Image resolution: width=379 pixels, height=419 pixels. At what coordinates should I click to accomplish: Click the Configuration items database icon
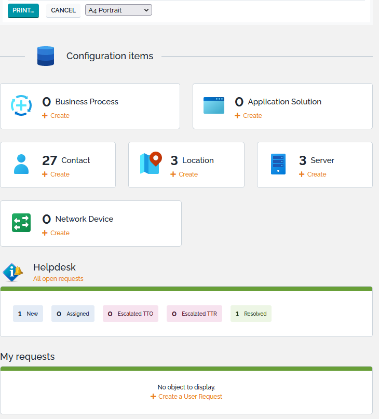46,56
